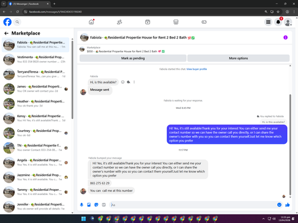Click the conversation list scrollbar
298x223 pixels.
[x=72, y=79]
